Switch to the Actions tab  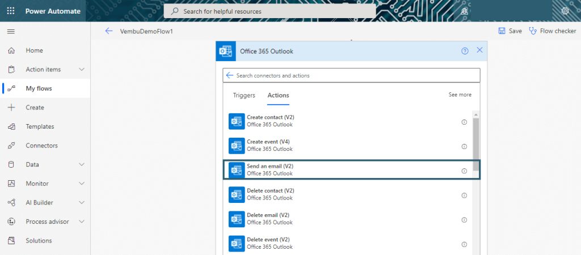click(278, 95)
